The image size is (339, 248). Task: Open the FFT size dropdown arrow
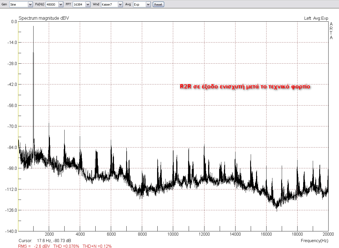click(88, 5)
